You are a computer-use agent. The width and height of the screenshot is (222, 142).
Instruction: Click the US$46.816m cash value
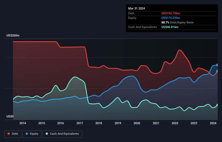pyautogui.click(x=170, y=27)
